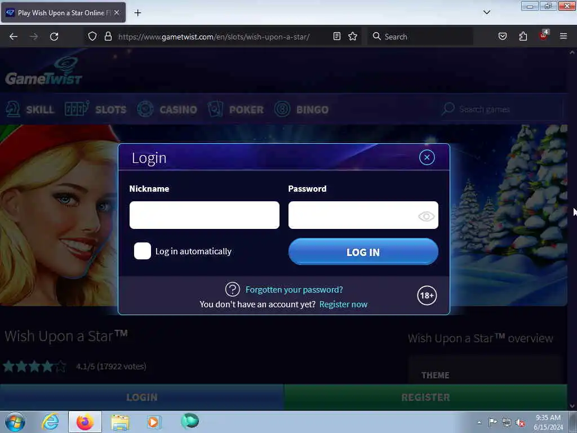This screenshot has width=577, height=433.
Task: Open the Windows Start button
Action: coord(15,422)
